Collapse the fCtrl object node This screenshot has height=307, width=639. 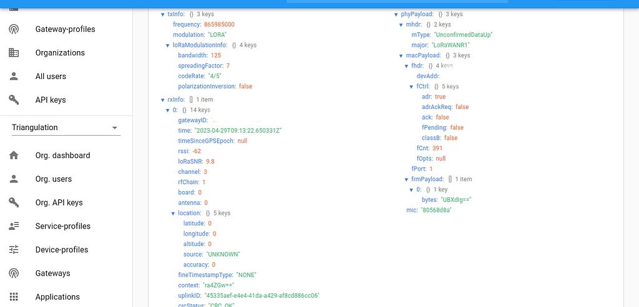click(411, 87)
